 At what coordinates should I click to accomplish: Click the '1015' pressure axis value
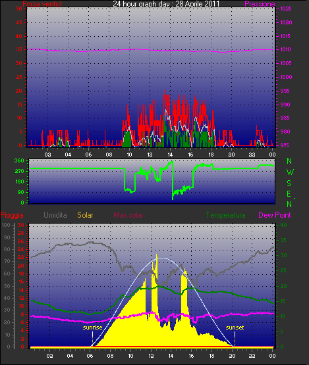pos(286,36)
